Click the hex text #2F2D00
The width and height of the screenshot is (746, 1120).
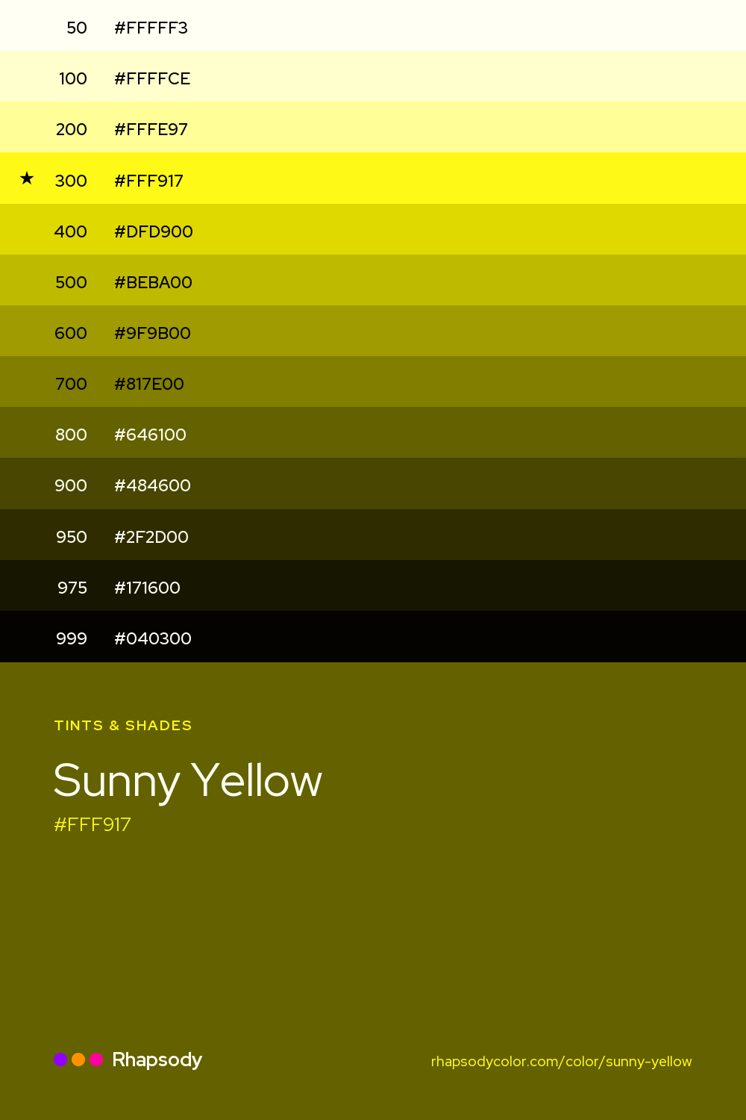pyautogui.click(x=151, y=537)
